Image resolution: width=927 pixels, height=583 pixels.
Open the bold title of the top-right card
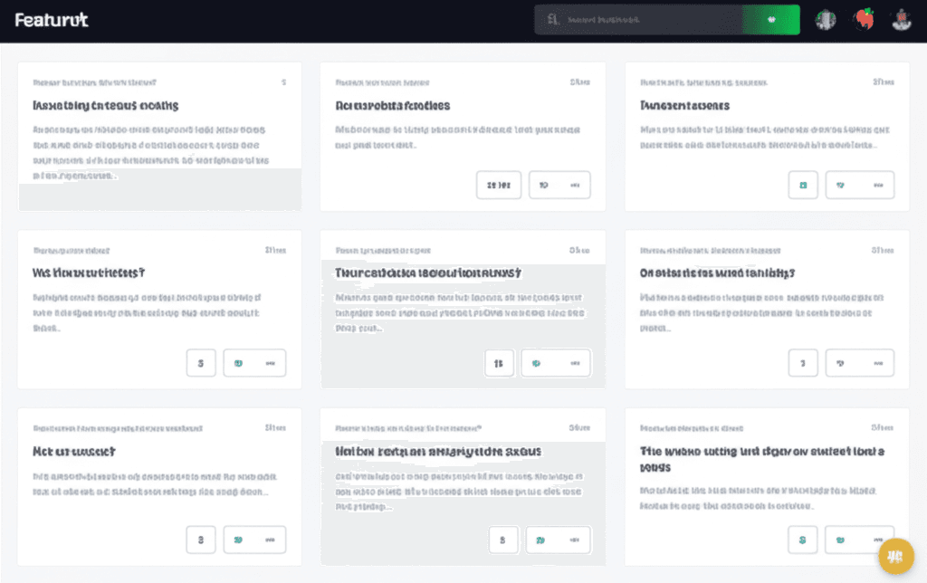point(684,105)
